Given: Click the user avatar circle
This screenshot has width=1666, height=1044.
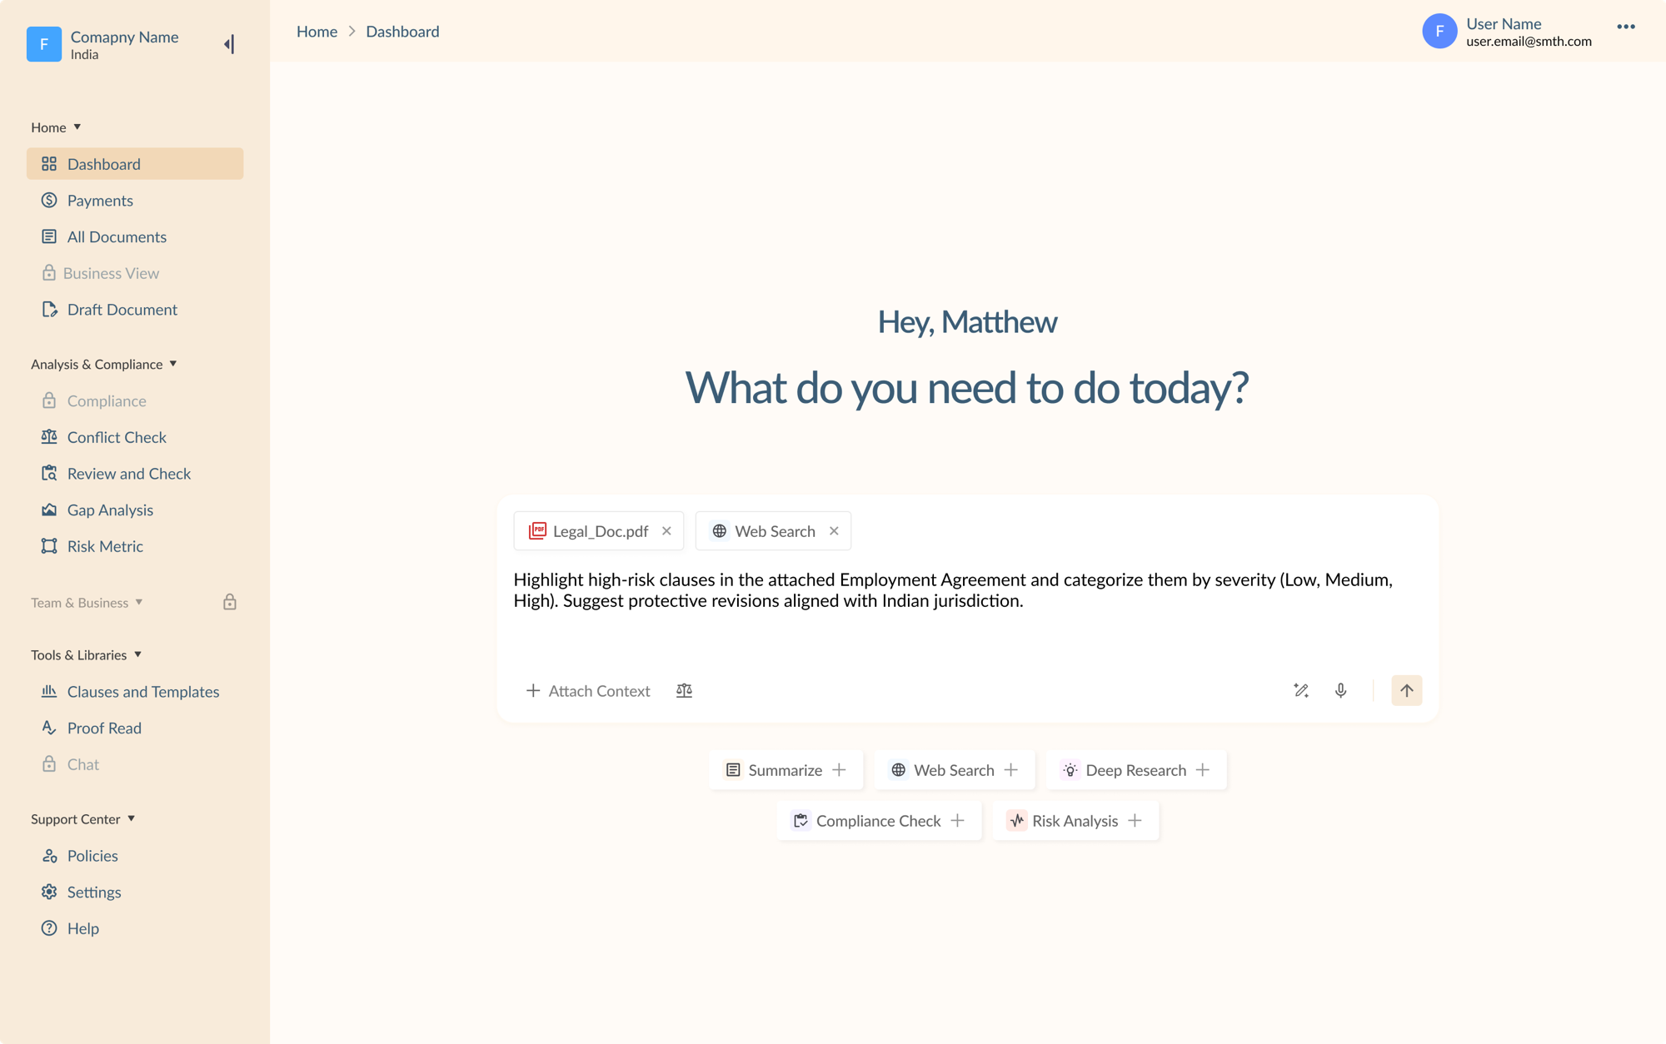Looking at the screenshot, I should click(x=1439, y=31).
